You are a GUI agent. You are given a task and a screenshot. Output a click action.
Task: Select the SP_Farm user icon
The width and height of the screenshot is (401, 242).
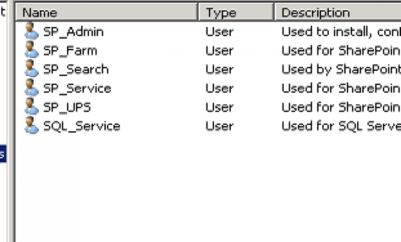click(x=31, y=49)
